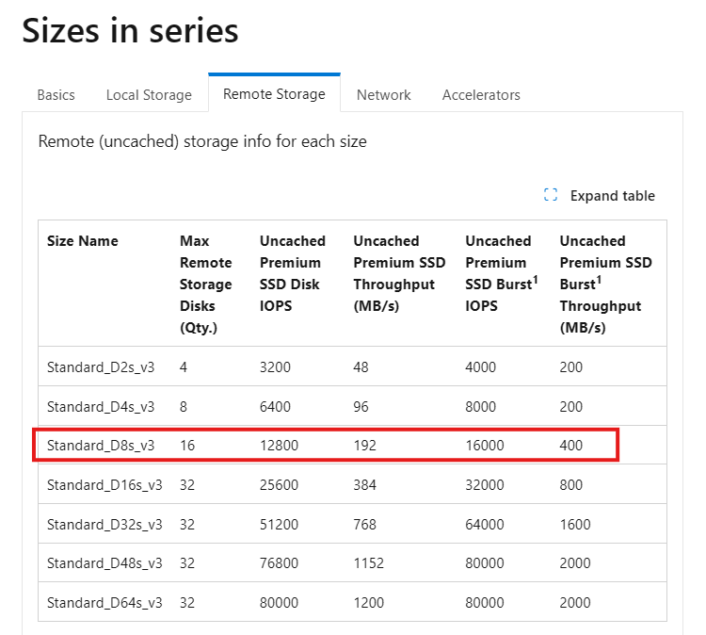Click the Standard_D4s_v3 size name
The width and height of the screenshot is (706, 635).
coord(101,406)
